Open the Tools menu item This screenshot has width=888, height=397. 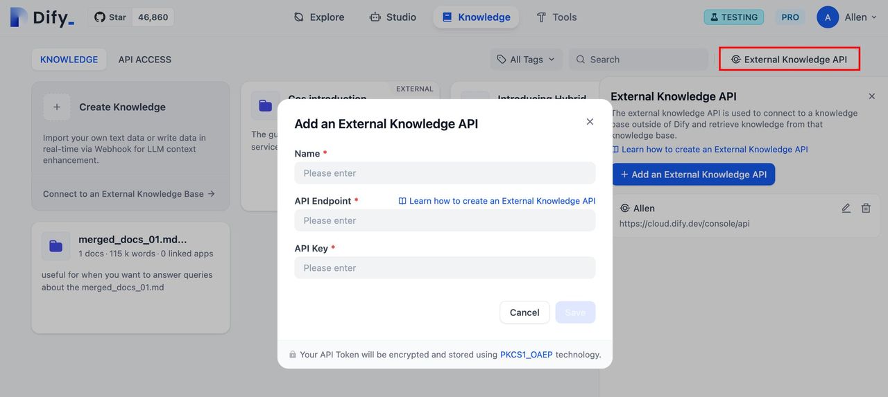point(556,17)
